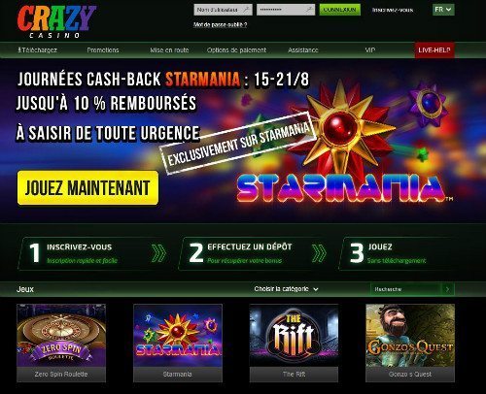Select the Télécharger menu item
The width and height of the screenshot is (486, 394).
tap(37, 50)
